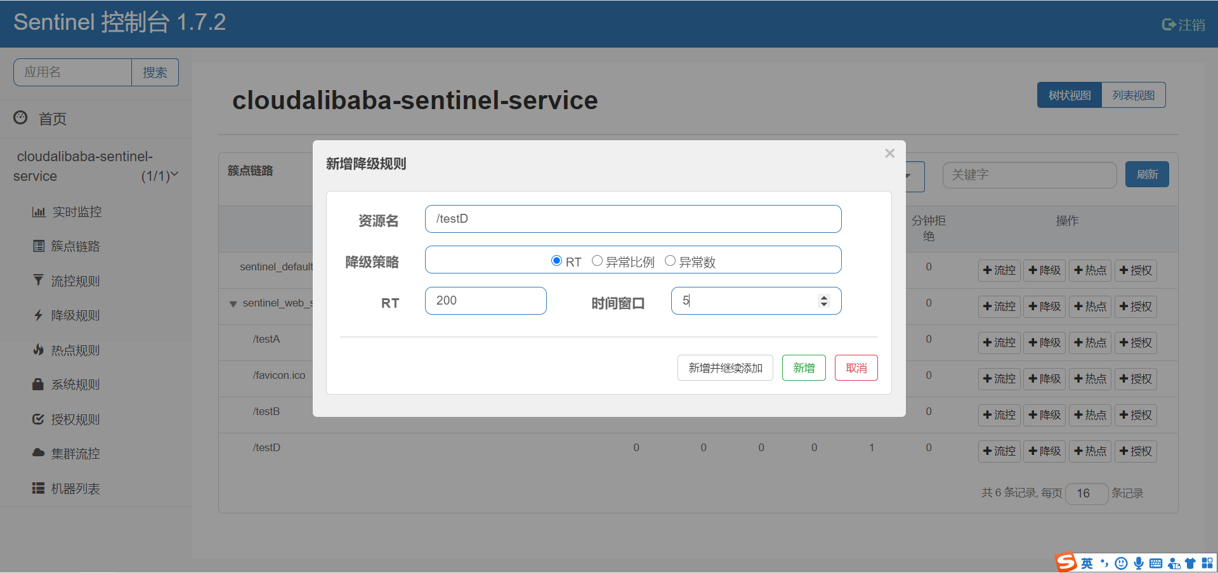1218x573 pixels.
Task: Close the 新增降级规则 dialog with X
Action: coord(889,154)
